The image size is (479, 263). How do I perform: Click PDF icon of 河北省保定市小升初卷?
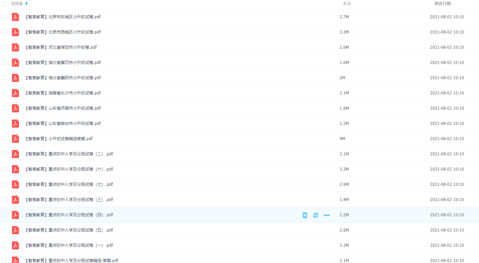click(x=15, y=47)
